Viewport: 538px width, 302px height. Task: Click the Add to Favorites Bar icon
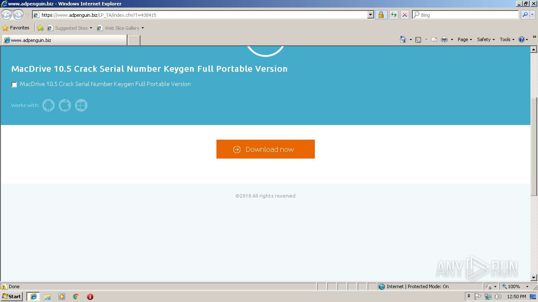(40, 28)
